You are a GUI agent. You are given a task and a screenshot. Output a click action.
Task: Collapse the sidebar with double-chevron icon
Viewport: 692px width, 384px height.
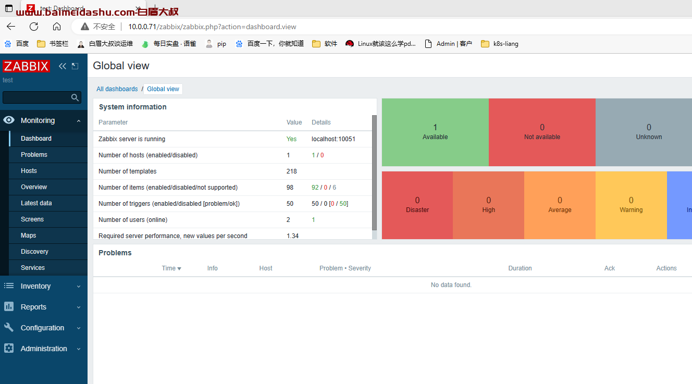63,66
